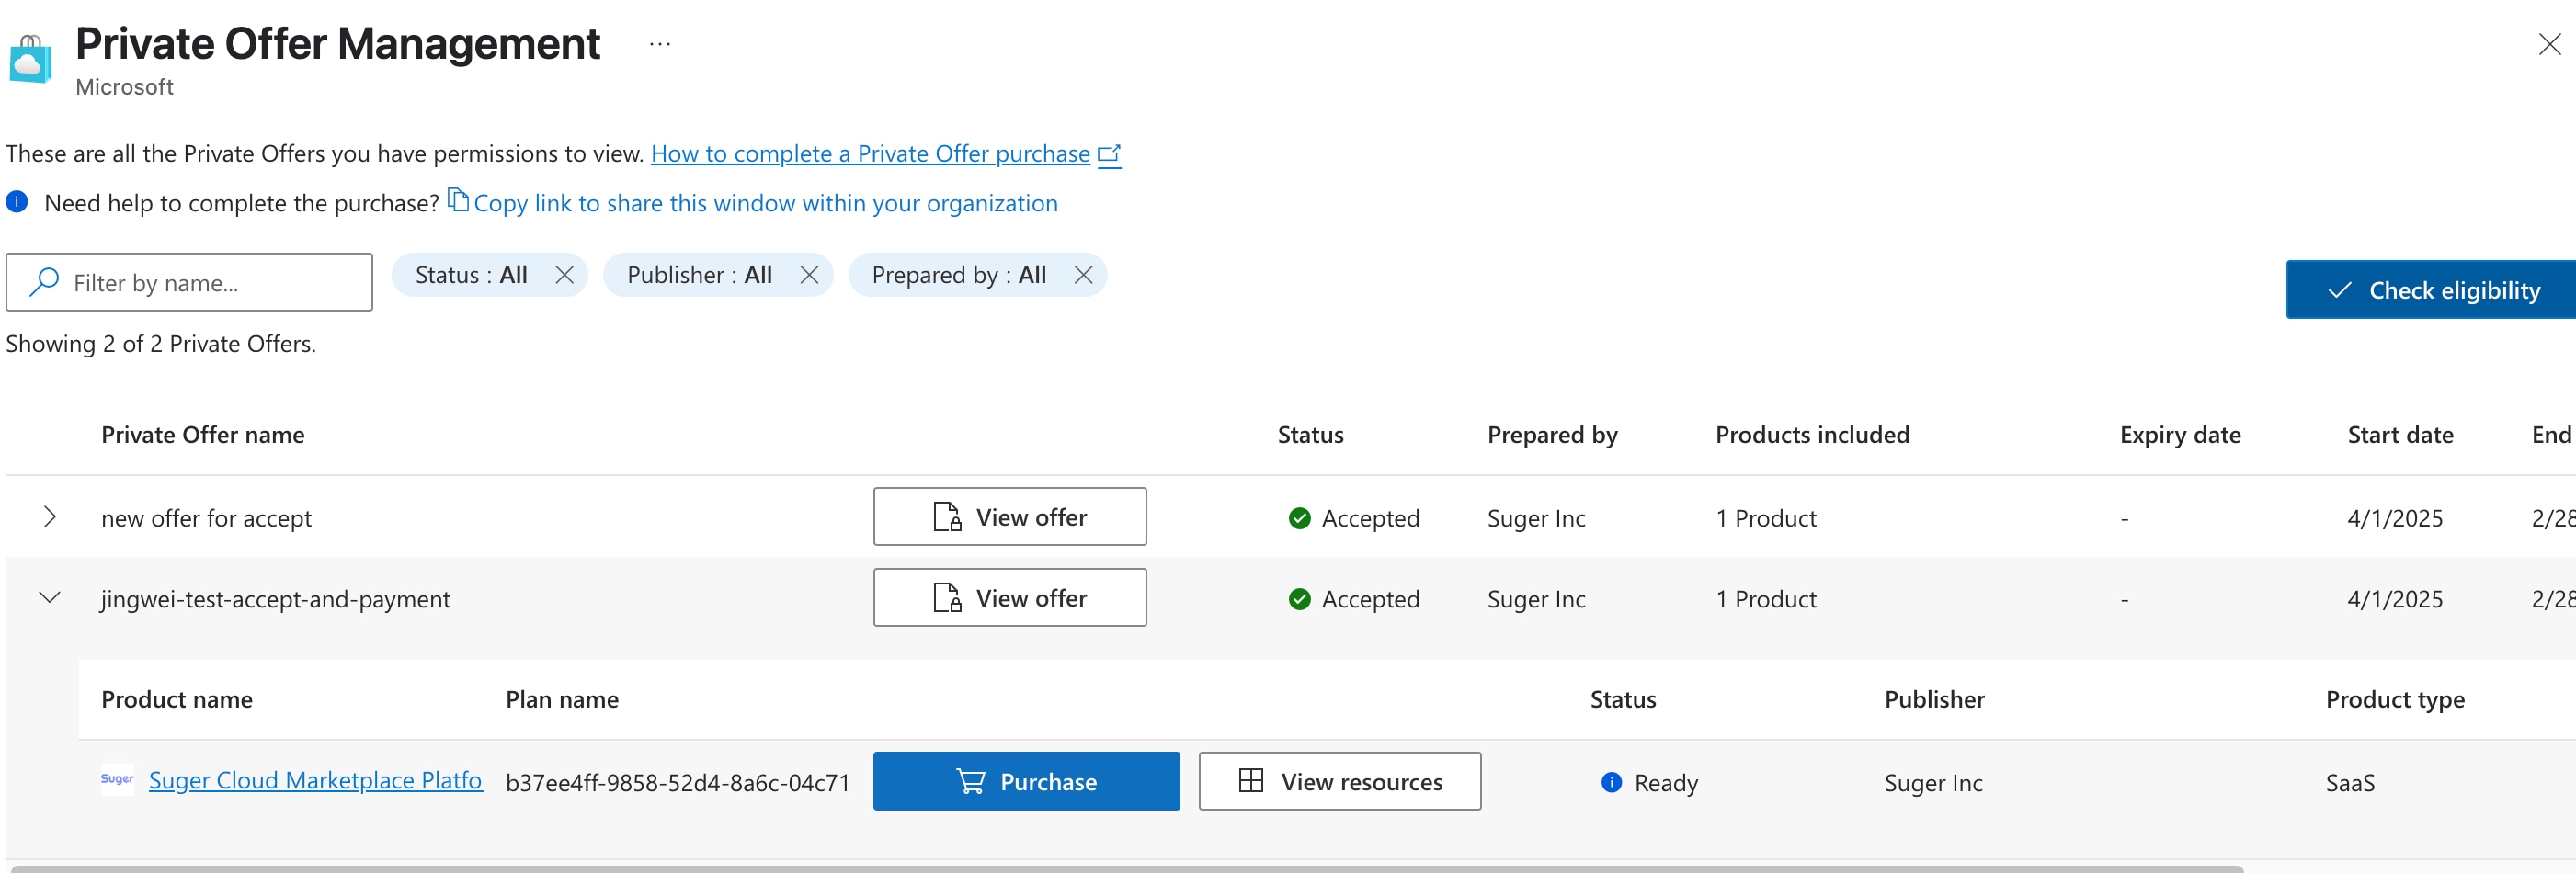
Task: Click the green Accepted check icon for 'new offer for accept'
Action: (1299, 518)
